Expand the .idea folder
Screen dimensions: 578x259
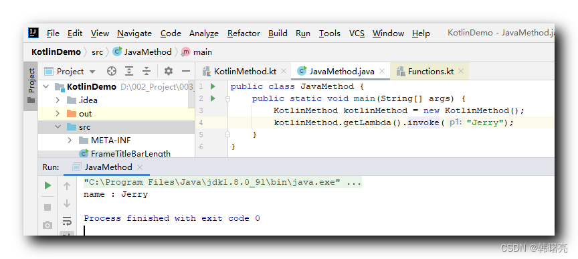(x=58, y=100)
